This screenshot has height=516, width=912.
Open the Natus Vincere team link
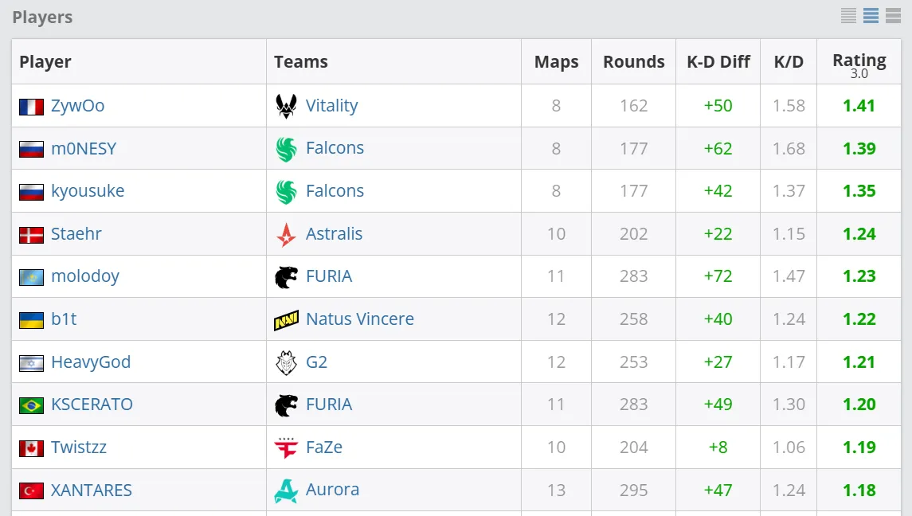[x=359, y=319]
